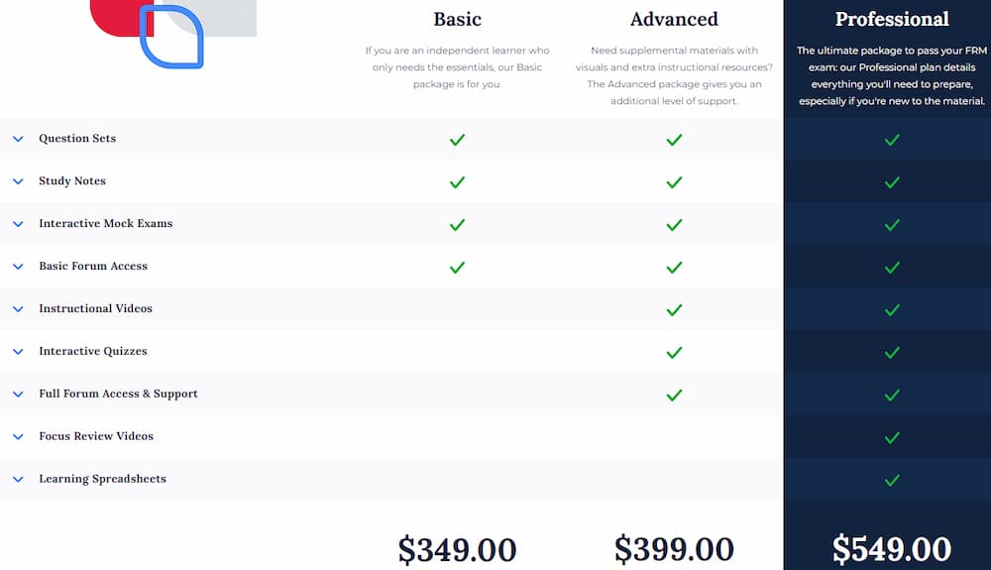This screenshot has height=570, width=991.
Task: Open the Instructional Videos feature details
Action: (95, 308)
